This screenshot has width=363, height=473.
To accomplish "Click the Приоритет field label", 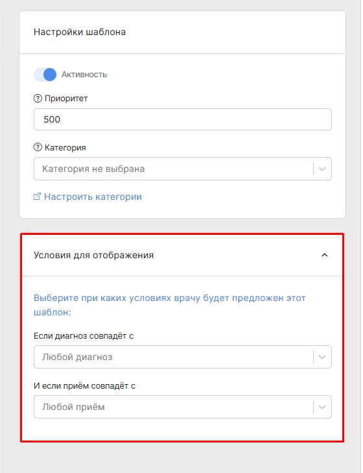I will pyautogui.click(x=66, y=99).
